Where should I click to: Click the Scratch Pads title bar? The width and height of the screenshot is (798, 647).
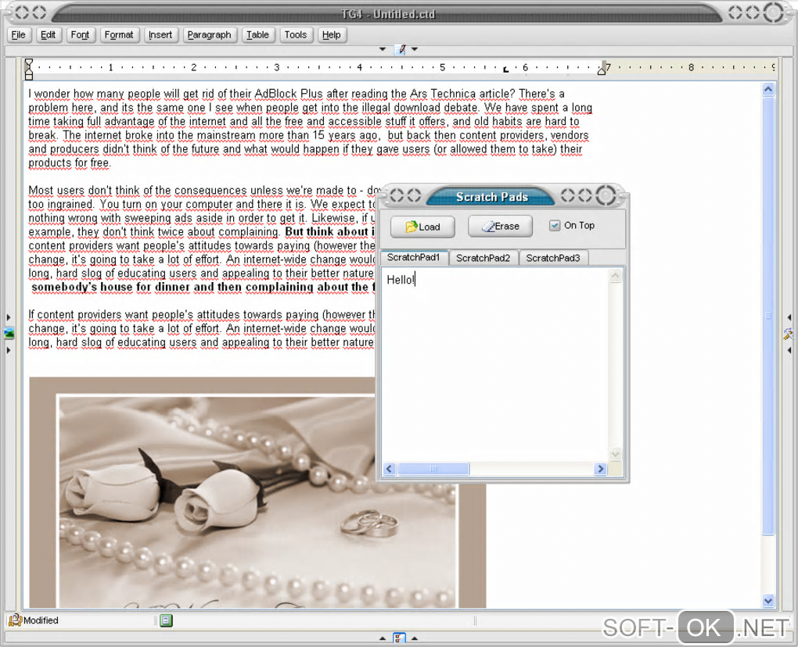pyautogui.click(x=491, y=197)
